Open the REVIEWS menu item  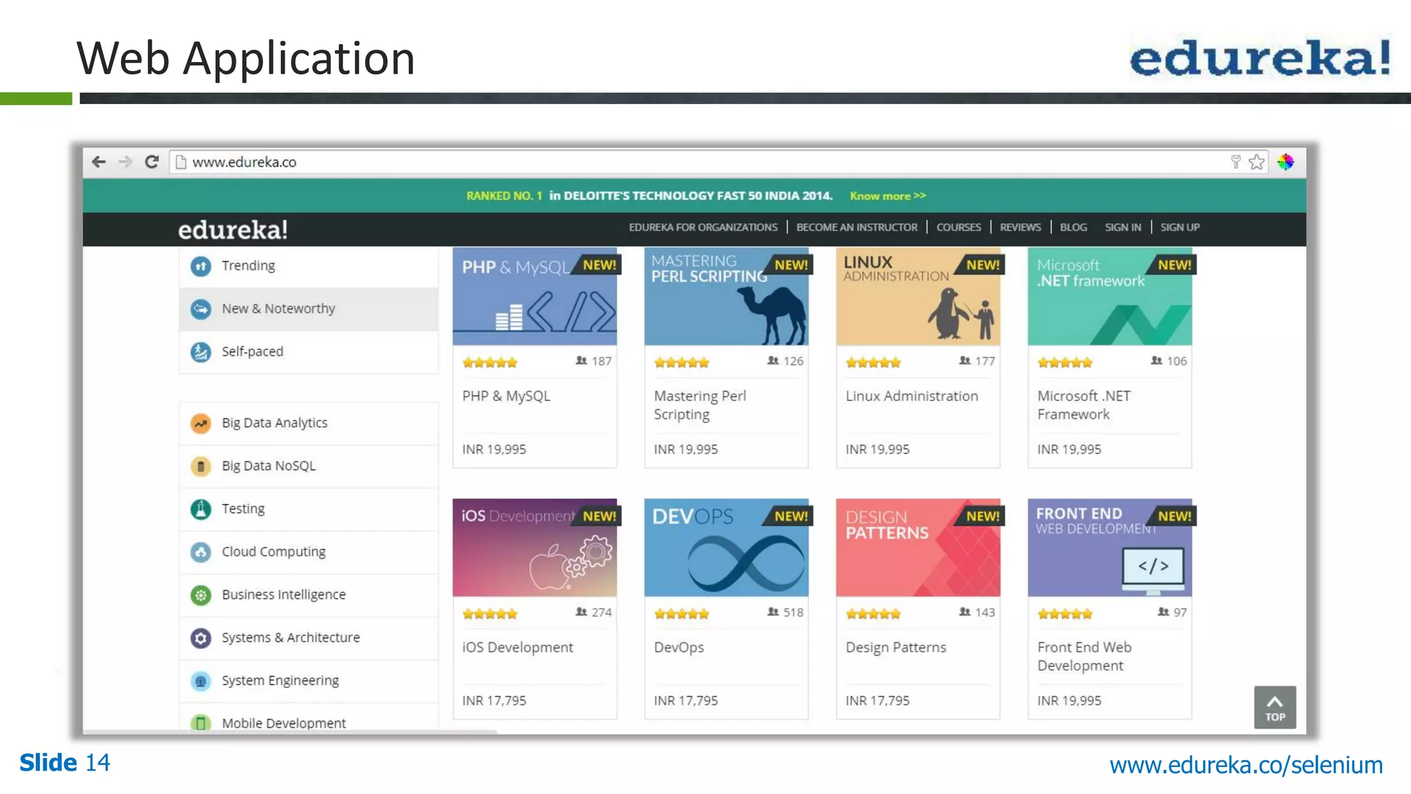[1020, 227]
